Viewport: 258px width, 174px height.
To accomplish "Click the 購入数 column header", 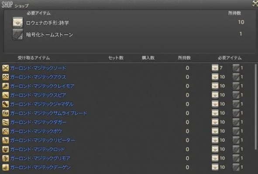I will (x=148, y=58).
